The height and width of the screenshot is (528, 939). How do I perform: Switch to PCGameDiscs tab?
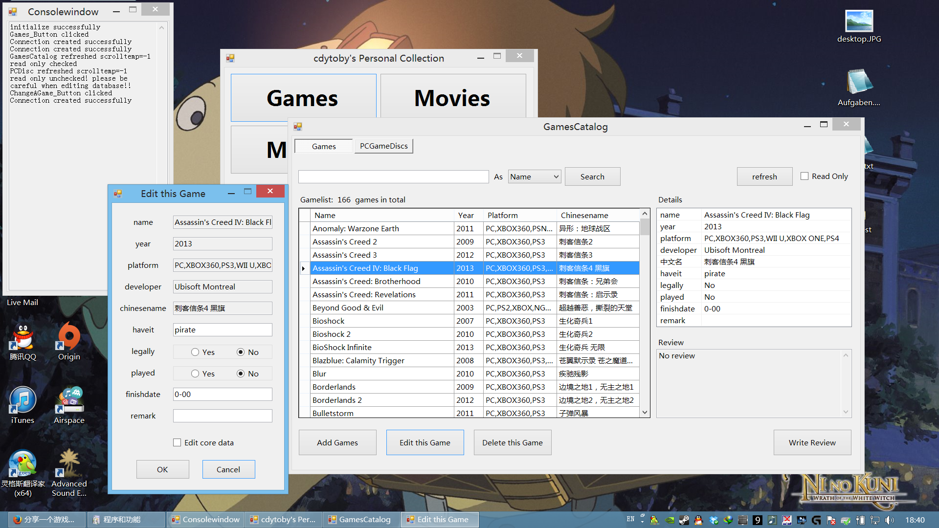click(x=384, y=146)
